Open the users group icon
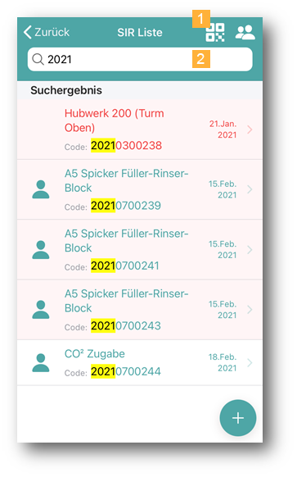Image resolution: width=297 pixels, height=477 pixels. 245,33
